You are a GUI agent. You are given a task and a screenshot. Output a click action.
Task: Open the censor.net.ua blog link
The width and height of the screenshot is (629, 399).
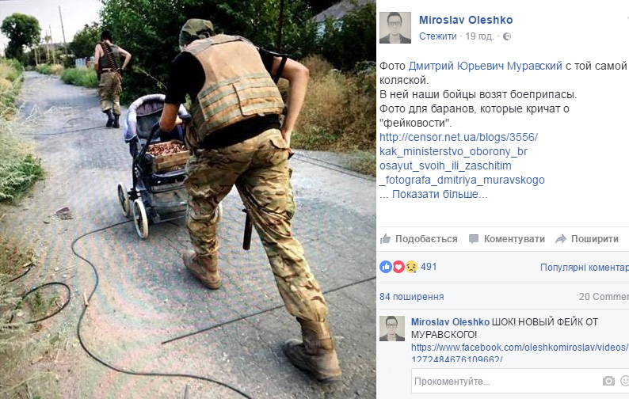462,158
